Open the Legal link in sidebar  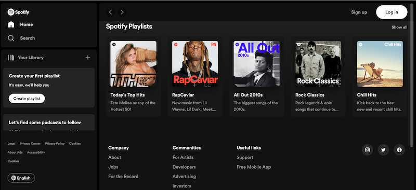[x=11, y=144]
